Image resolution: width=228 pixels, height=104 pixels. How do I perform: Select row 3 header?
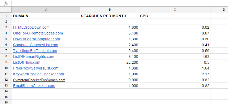coord(6,27)
